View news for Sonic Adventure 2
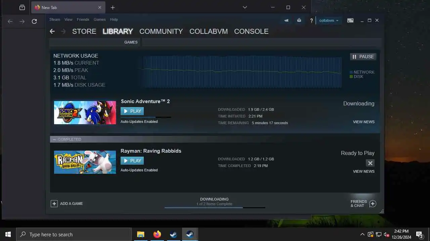The height and width of the screenshot is (241, 430). (x=364, y=122)
